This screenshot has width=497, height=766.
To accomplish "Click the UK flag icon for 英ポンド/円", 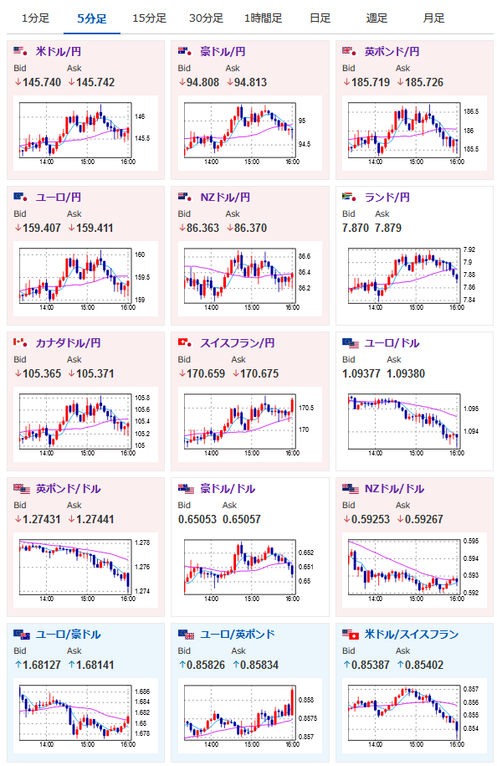I will pos(350,51).
